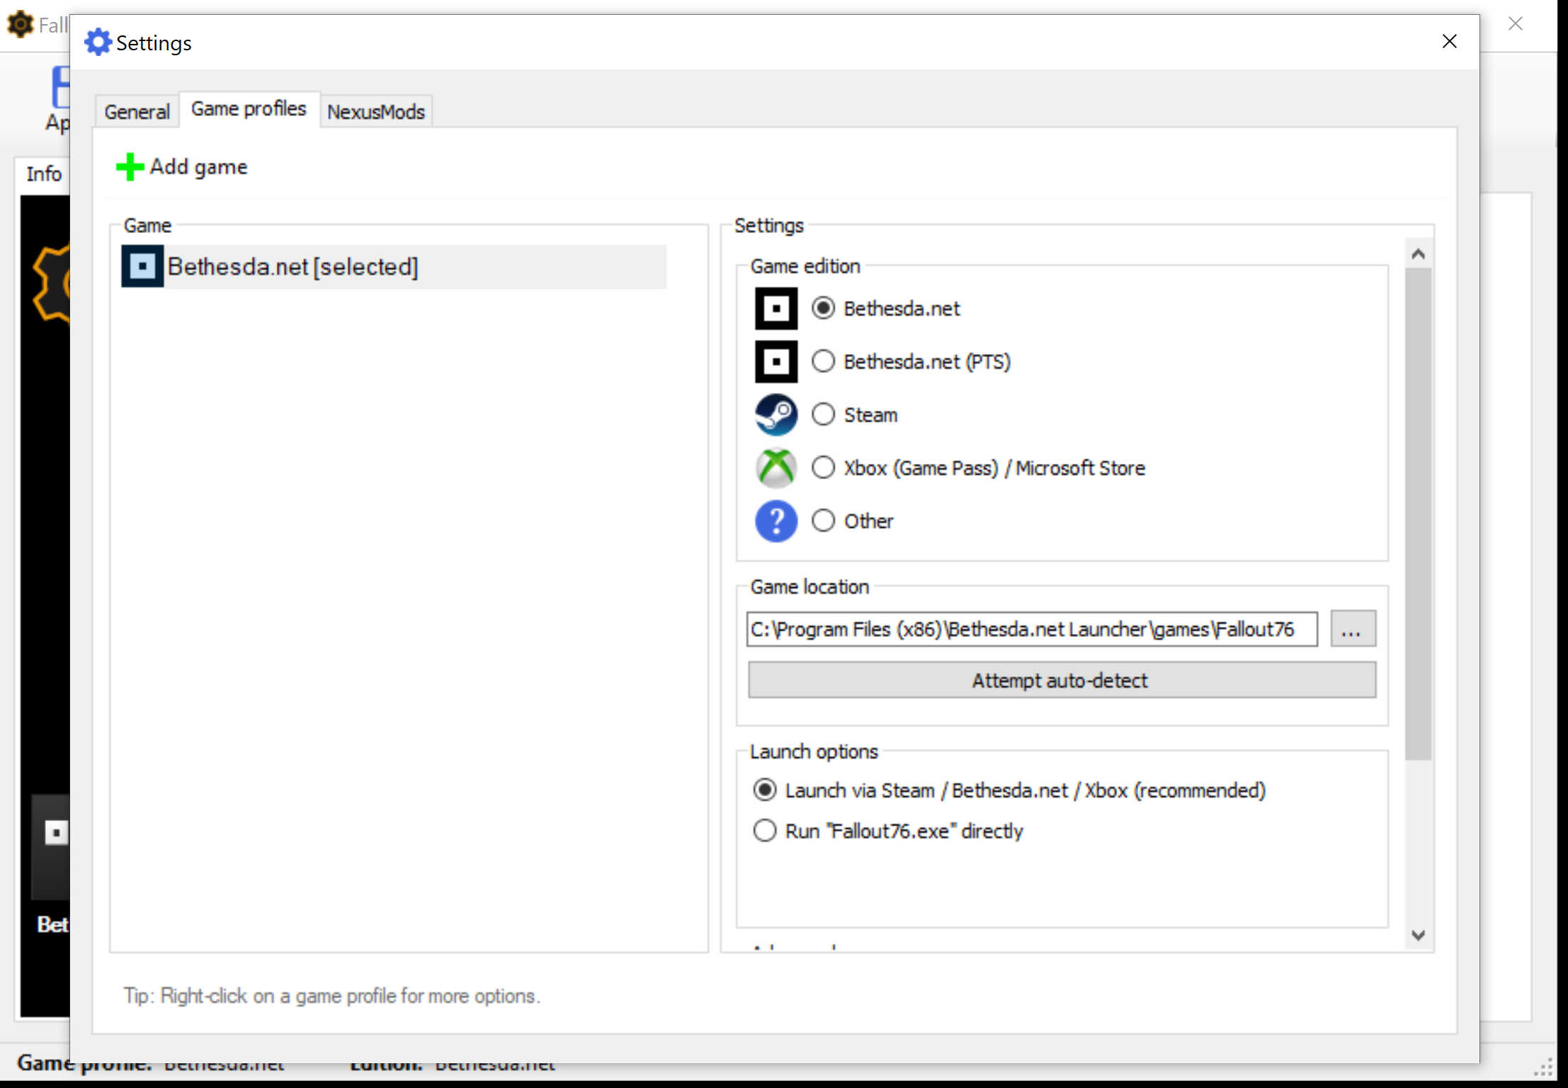This screenshot has height=1088, width=1568.
Task: Close the main Fallout window behind the dialog
Action: [1515, 24]
